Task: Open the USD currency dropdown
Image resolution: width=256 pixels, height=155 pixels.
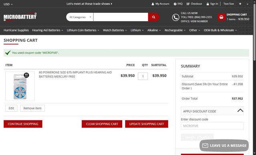Action: 8,4
